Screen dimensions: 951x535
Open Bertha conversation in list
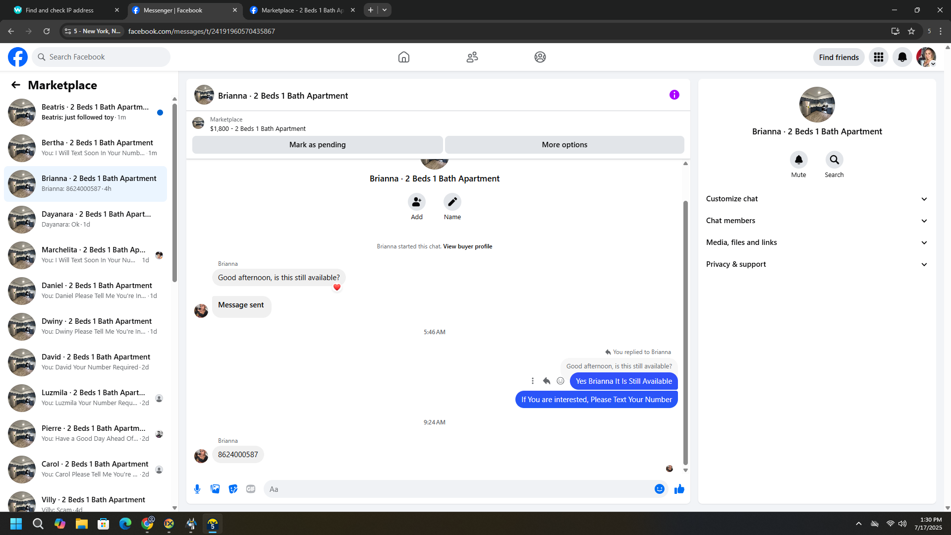coord(85,148)
